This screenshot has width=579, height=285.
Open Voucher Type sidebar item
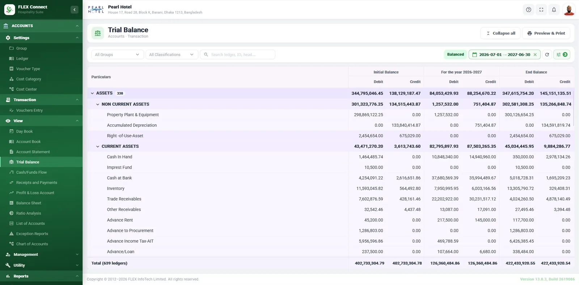[41, 69]
